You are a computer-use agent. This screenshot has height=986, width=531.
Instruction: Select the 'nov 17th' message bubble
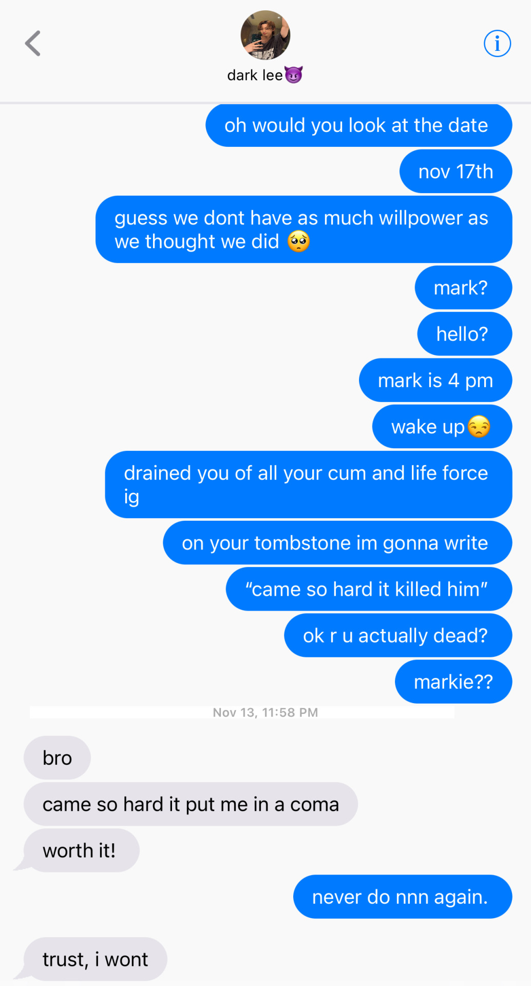coord(456,172)
